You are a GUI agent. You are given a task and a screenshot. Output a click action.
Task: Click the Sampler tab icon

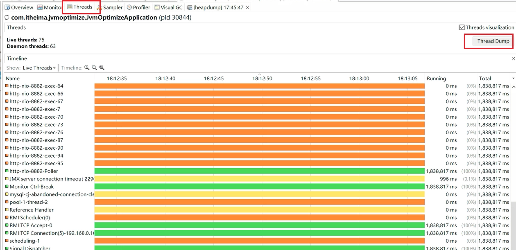pos(99,7)
